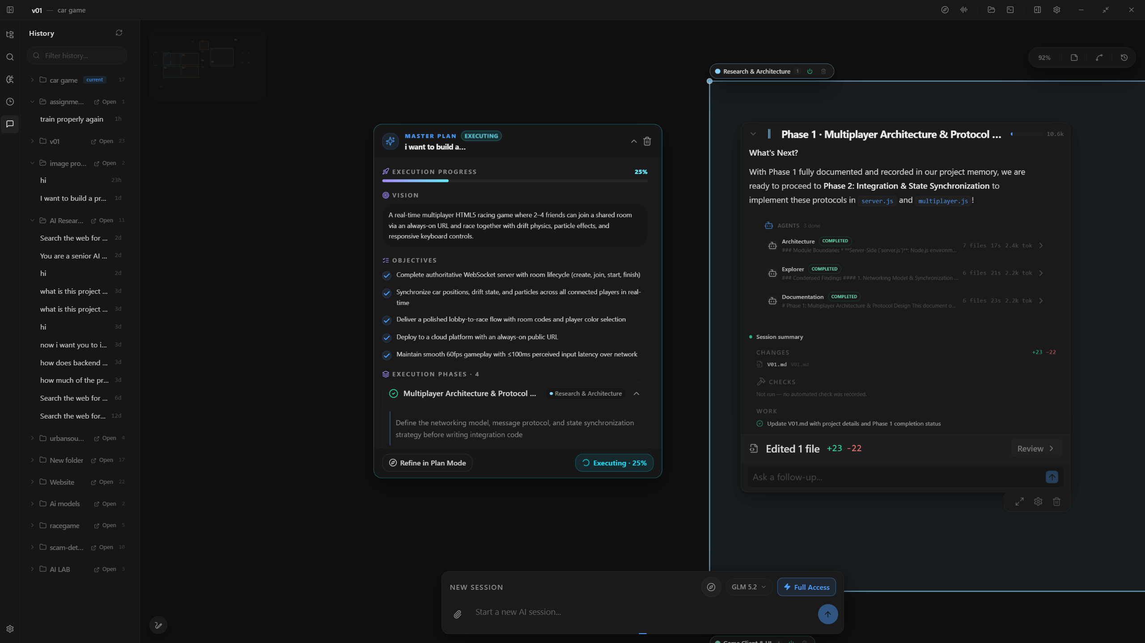Toggle the 60fps gameplay objective checkmark
Image resolution: width=1145 pixels, height=643 pixels.
pyautogui.click(x=386, y=355)
